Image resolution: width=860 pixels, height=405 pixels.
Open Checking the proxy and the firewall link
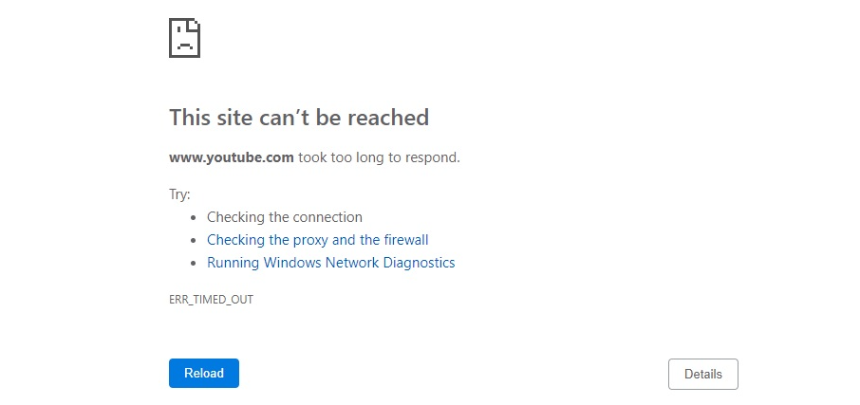[318, 240]
